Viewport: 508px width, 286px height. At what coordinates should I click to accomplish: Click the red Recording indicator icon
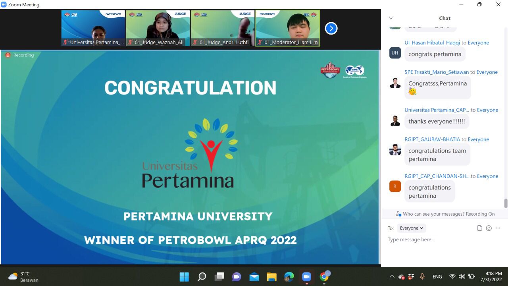8,55
